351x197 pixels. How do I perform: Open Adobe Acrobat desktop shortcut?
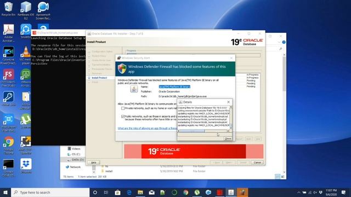(x=9, y=33)
